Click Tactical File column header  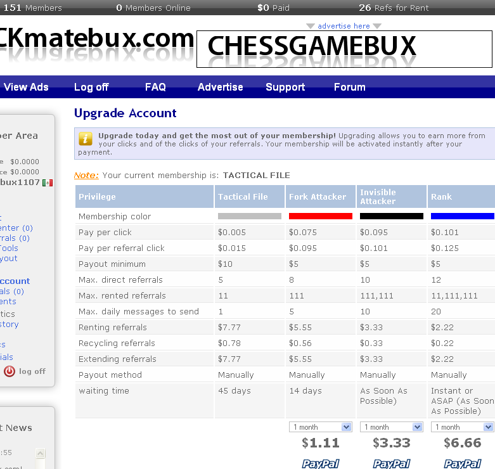(249, 196)
